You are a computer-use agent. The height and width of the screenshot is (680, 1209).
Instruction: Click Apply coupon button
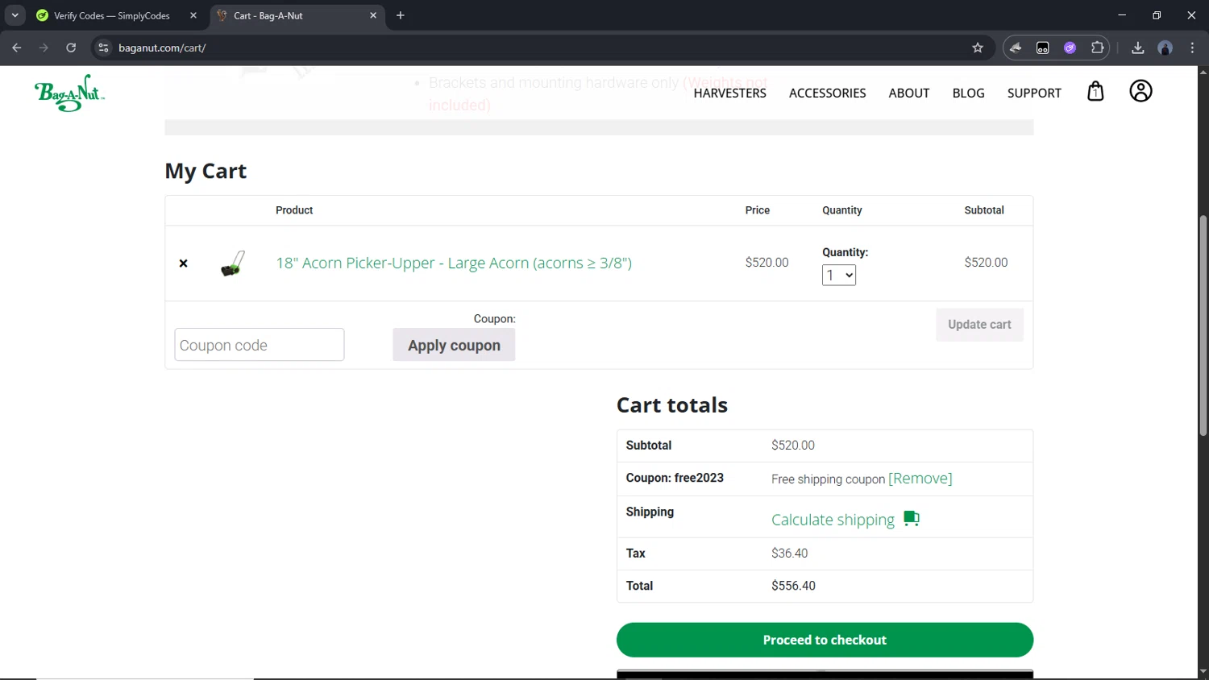coord(454,345)
